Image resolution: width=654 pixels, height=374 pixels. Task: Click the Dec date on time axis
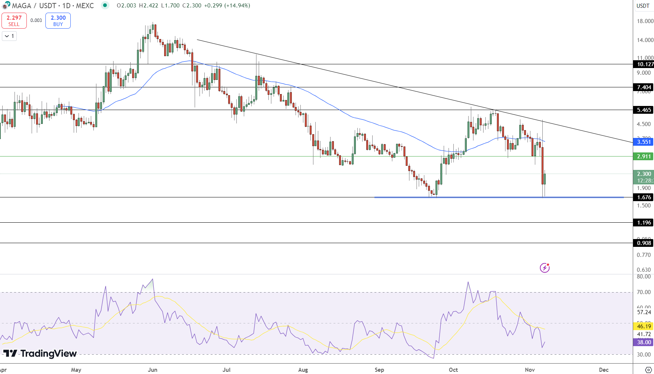click(604, 370)
